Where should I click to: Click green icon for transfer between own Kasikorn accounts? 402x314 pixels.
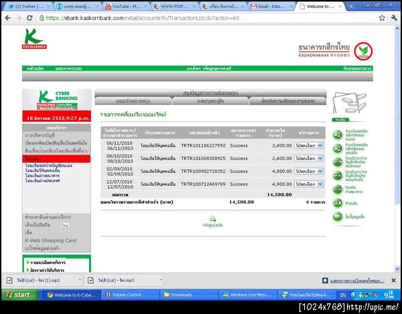pyautogui.click(x=338, y=162)
